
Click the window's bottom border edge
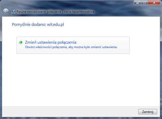click(81, 118)
